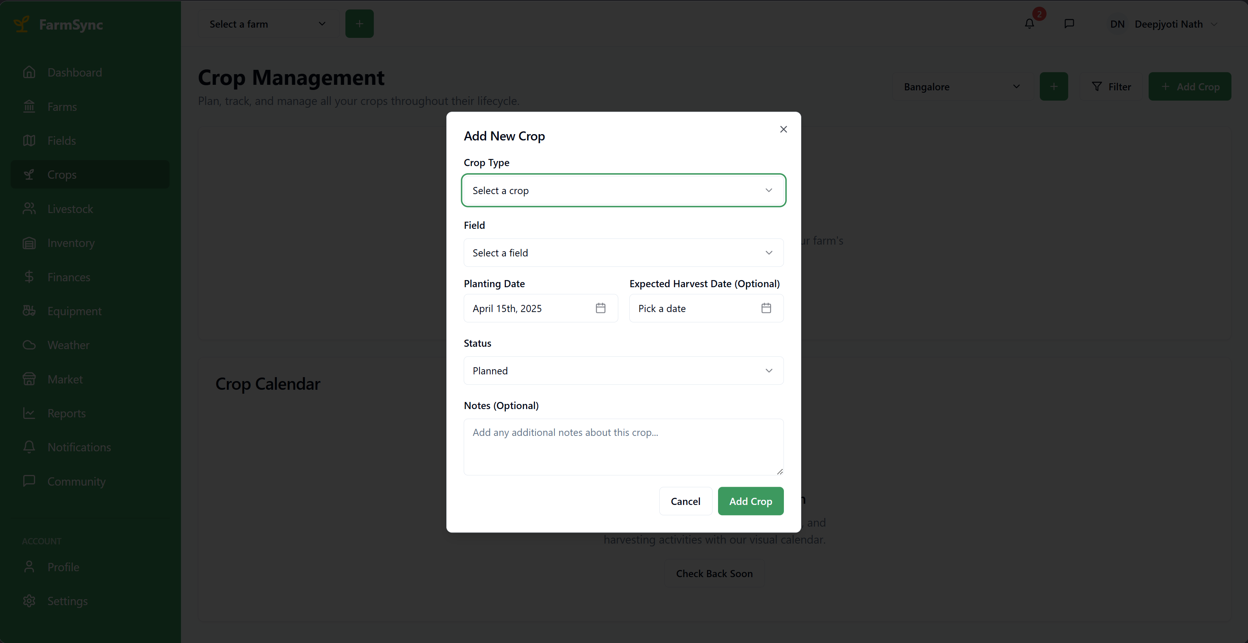
Task: Go to Reports in sidebar
Action: coord(90,413)
